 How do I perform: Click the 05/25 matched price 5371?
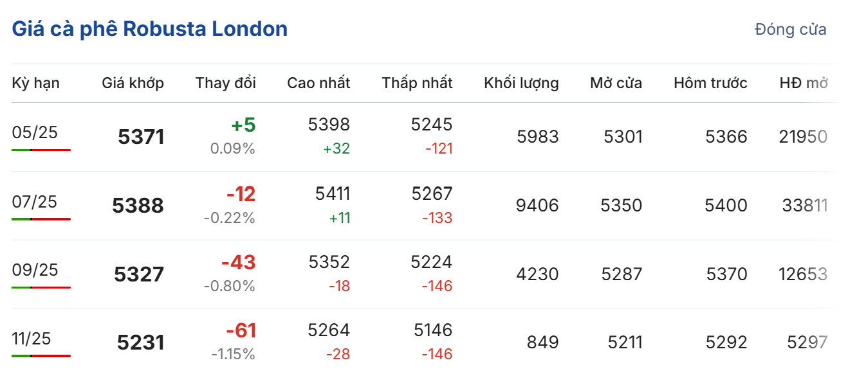coord(141,137)
